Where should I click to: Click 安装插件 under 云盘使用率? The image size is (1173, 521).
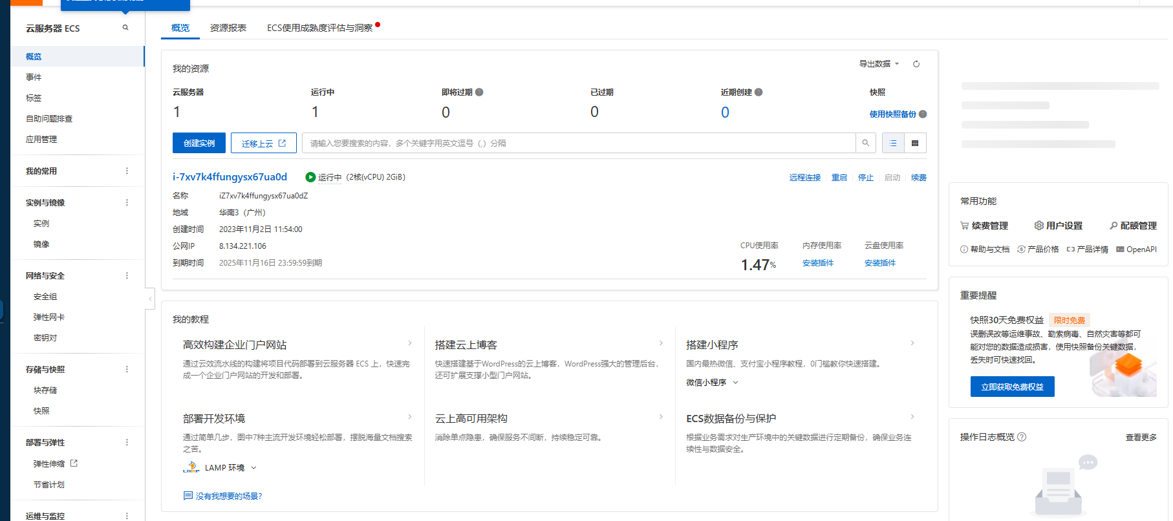coord(880,263)
